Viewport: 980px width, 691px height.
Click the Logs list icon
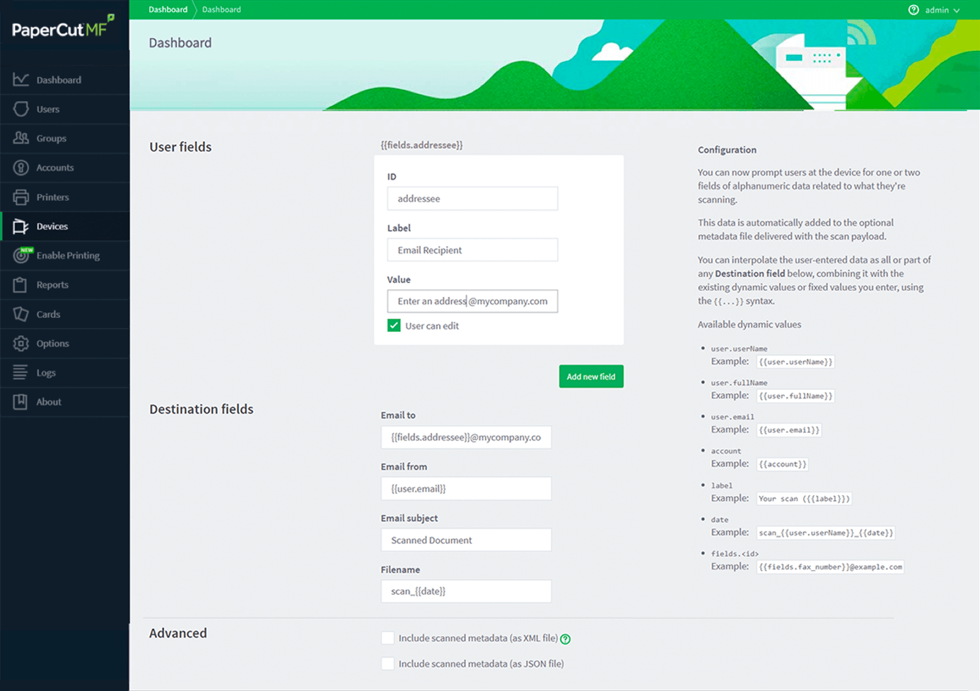coord(21,372)
